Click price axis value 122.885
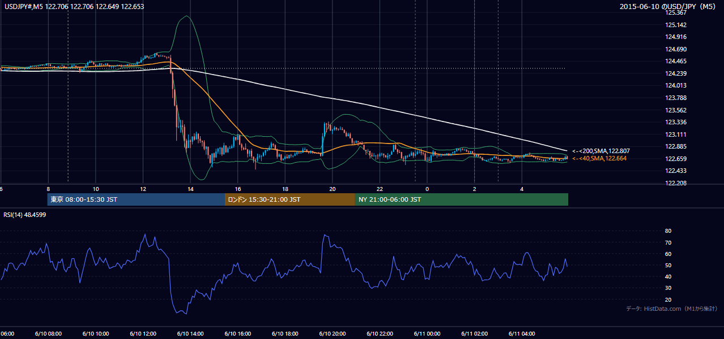The height and width of the screenshot is (339, 724). (x=676, y=146)
